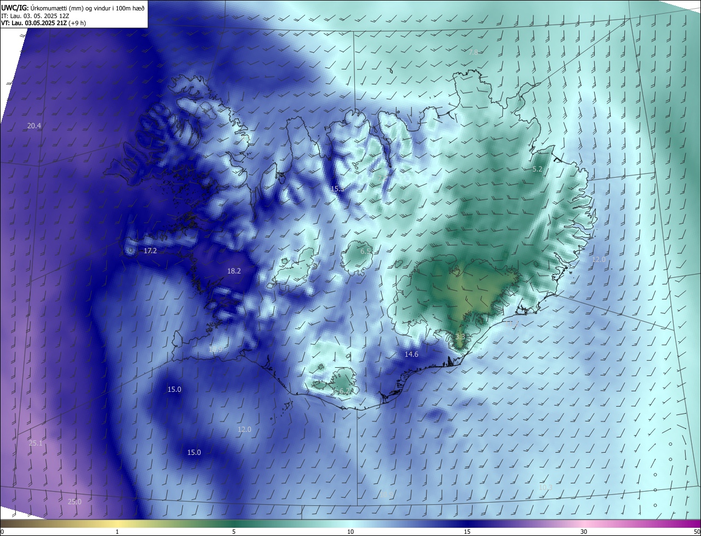Click the 12.0 label over the sea east of Iceland
Image resolution: width=701 pixels, height=536 pixels.
pos(599,259)
